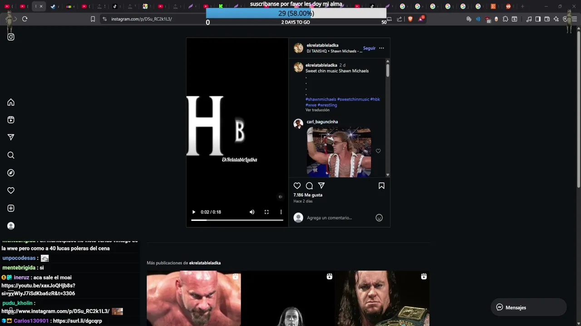Open the Undertaker reel thumbnail
This screenshot has width=581, height=326.
pos(382,298)
